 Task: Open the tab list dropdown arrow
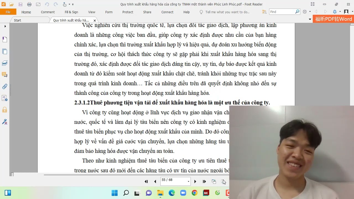pyautogui.click(x=310, y=19)
